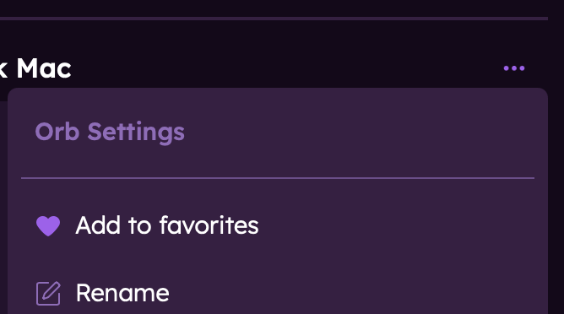
Task: Click the divider under Orb Settings
Action: (x=278, y=178)
